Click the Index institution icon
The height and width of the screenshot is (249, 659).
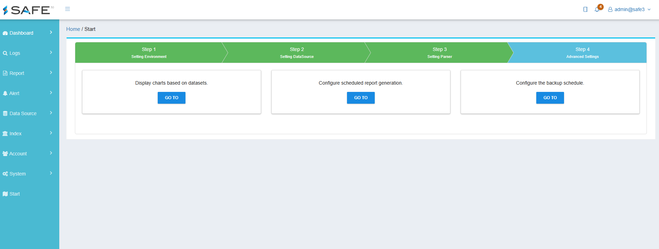(5, 134)
